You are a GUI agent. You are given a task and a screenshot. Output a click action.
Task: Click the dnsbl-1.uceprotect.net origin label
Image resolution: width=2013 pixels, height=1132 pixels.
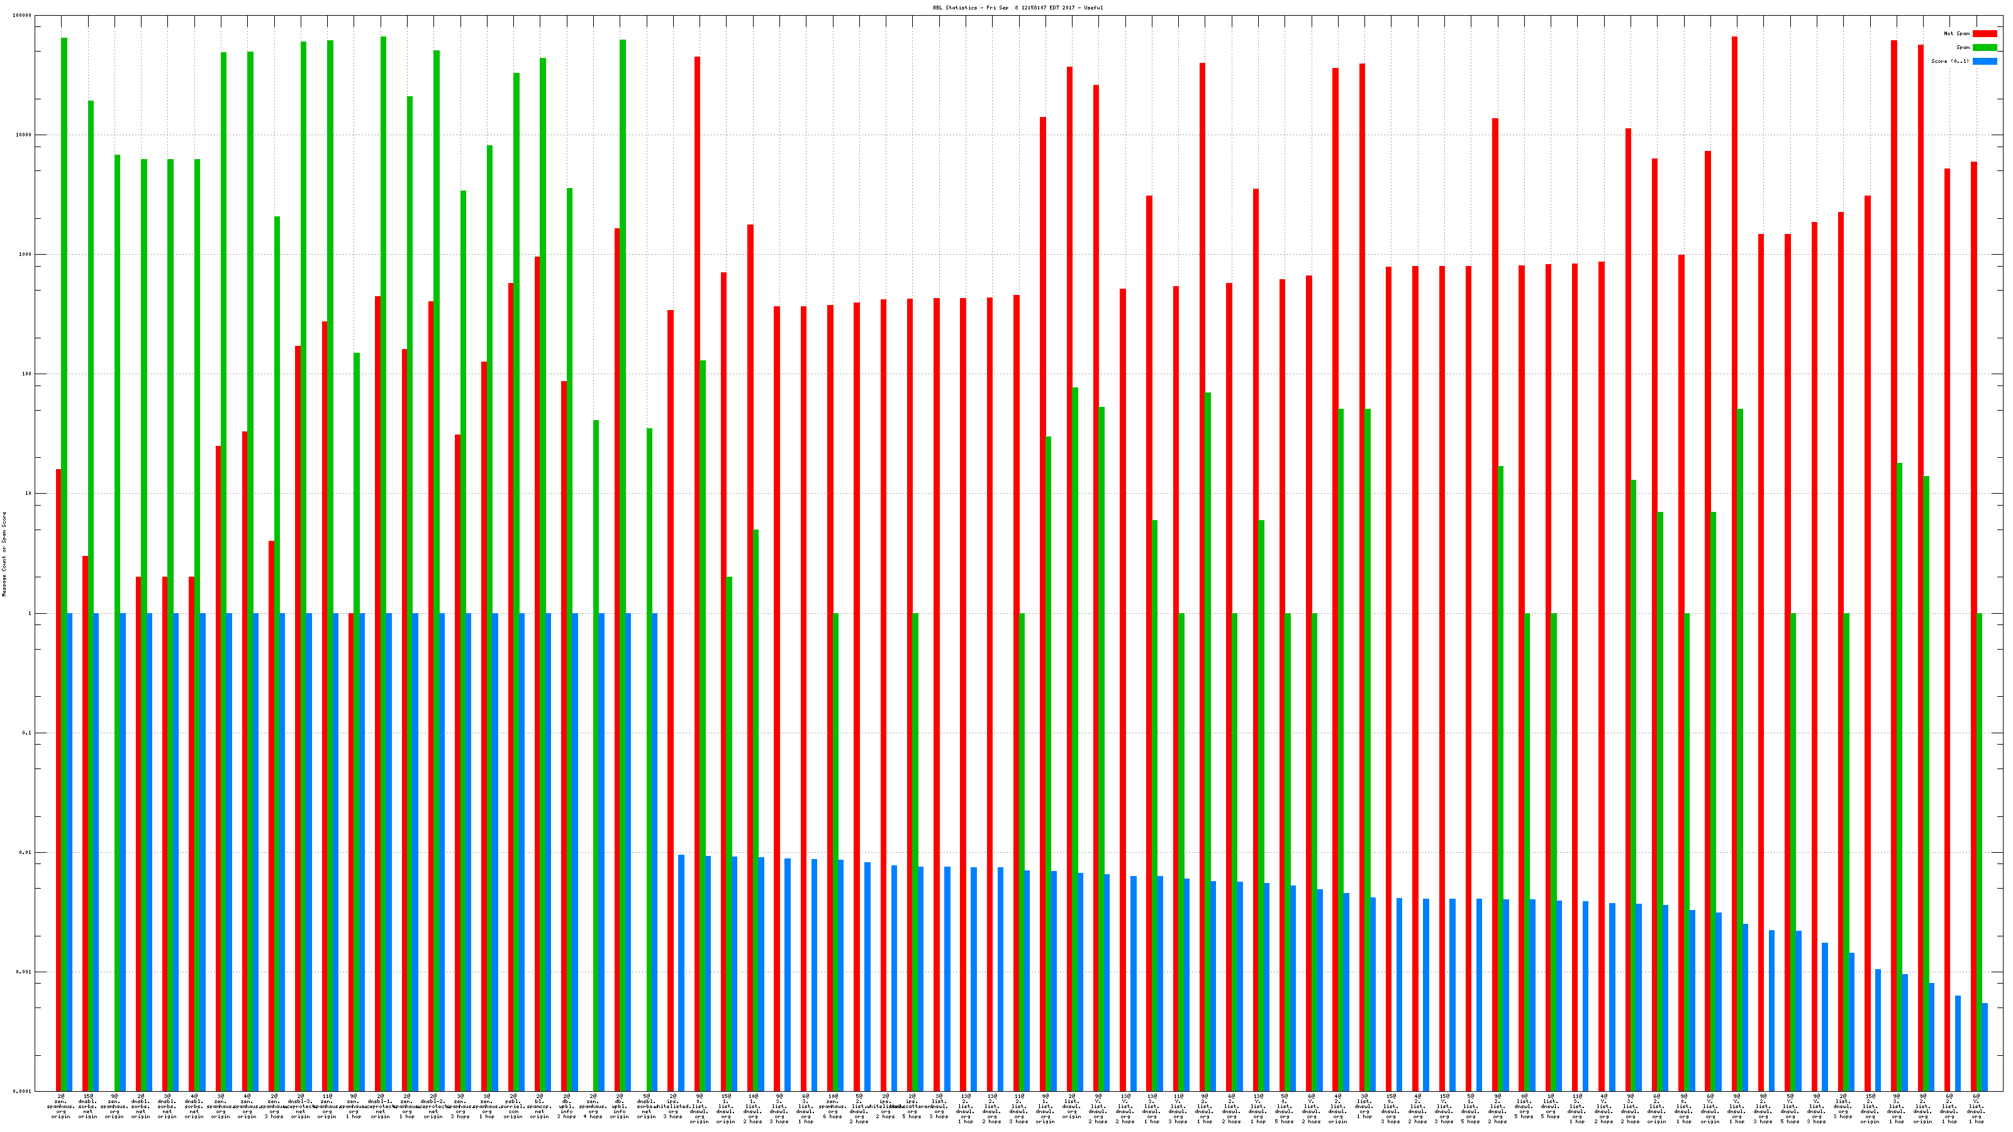click(381, 1106)
